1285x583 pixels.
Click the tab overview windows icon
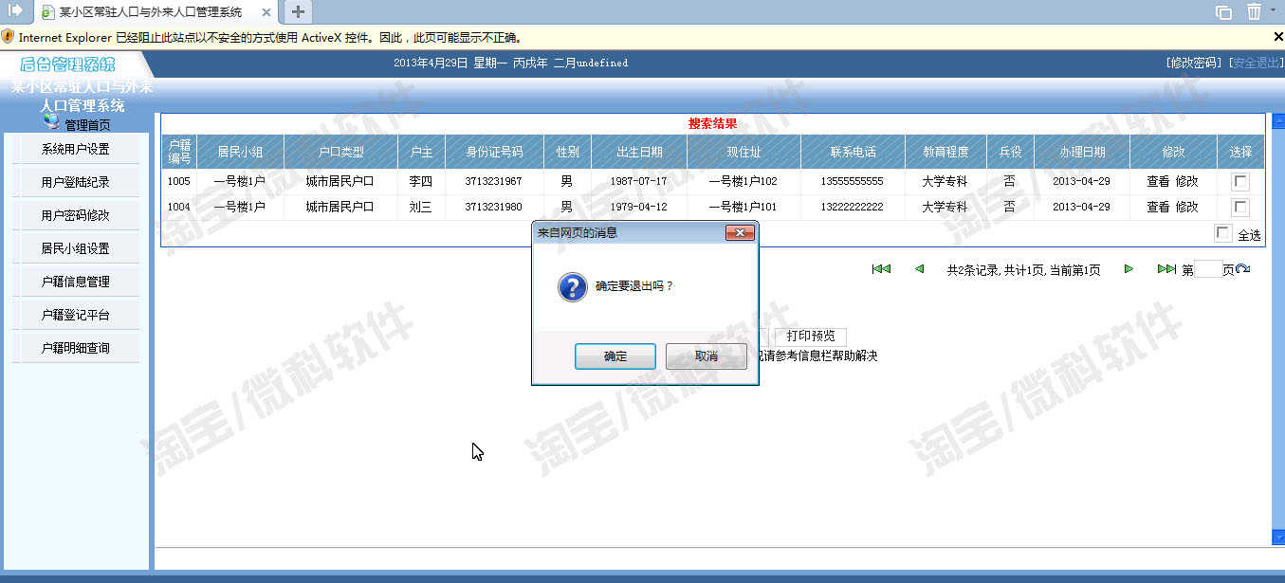click(x=1224, y=11)
